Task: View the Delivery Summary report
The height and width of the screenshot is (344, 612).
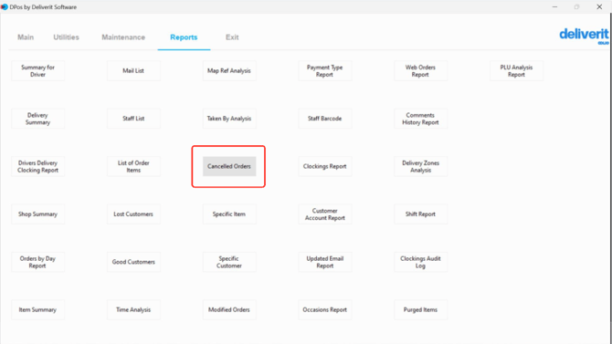Action: 37,119
